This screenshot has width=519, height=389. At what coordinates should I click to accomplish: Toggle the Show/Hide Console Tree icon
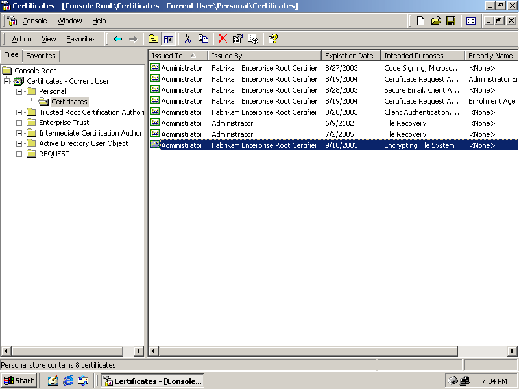[x=168, y=39]
